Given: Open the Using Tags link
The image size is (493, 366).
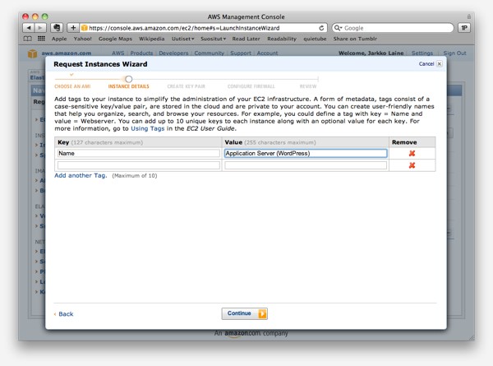Looking at the screenshot, I should tap(147, 128).
